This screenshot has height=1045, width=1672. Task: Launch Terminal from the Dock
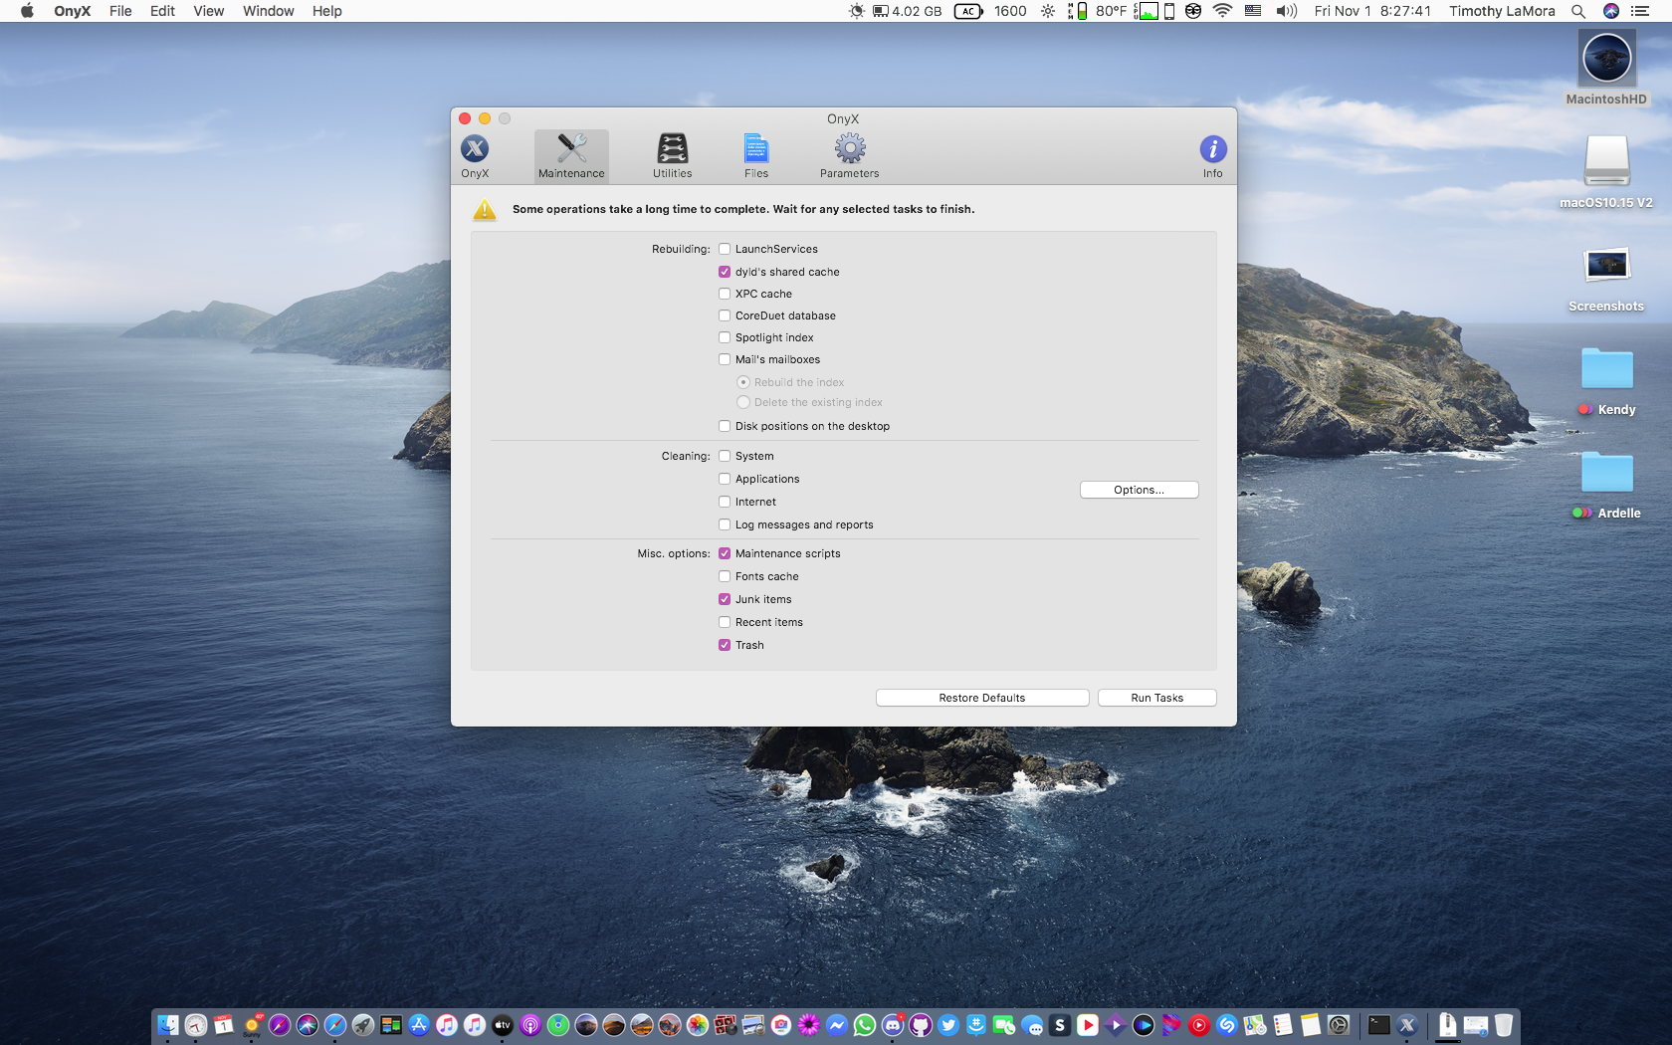tap(1378, 1025)
